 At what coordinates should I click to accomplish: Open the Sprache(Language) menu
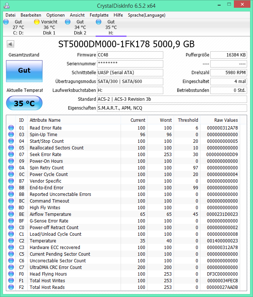(146, 15)
